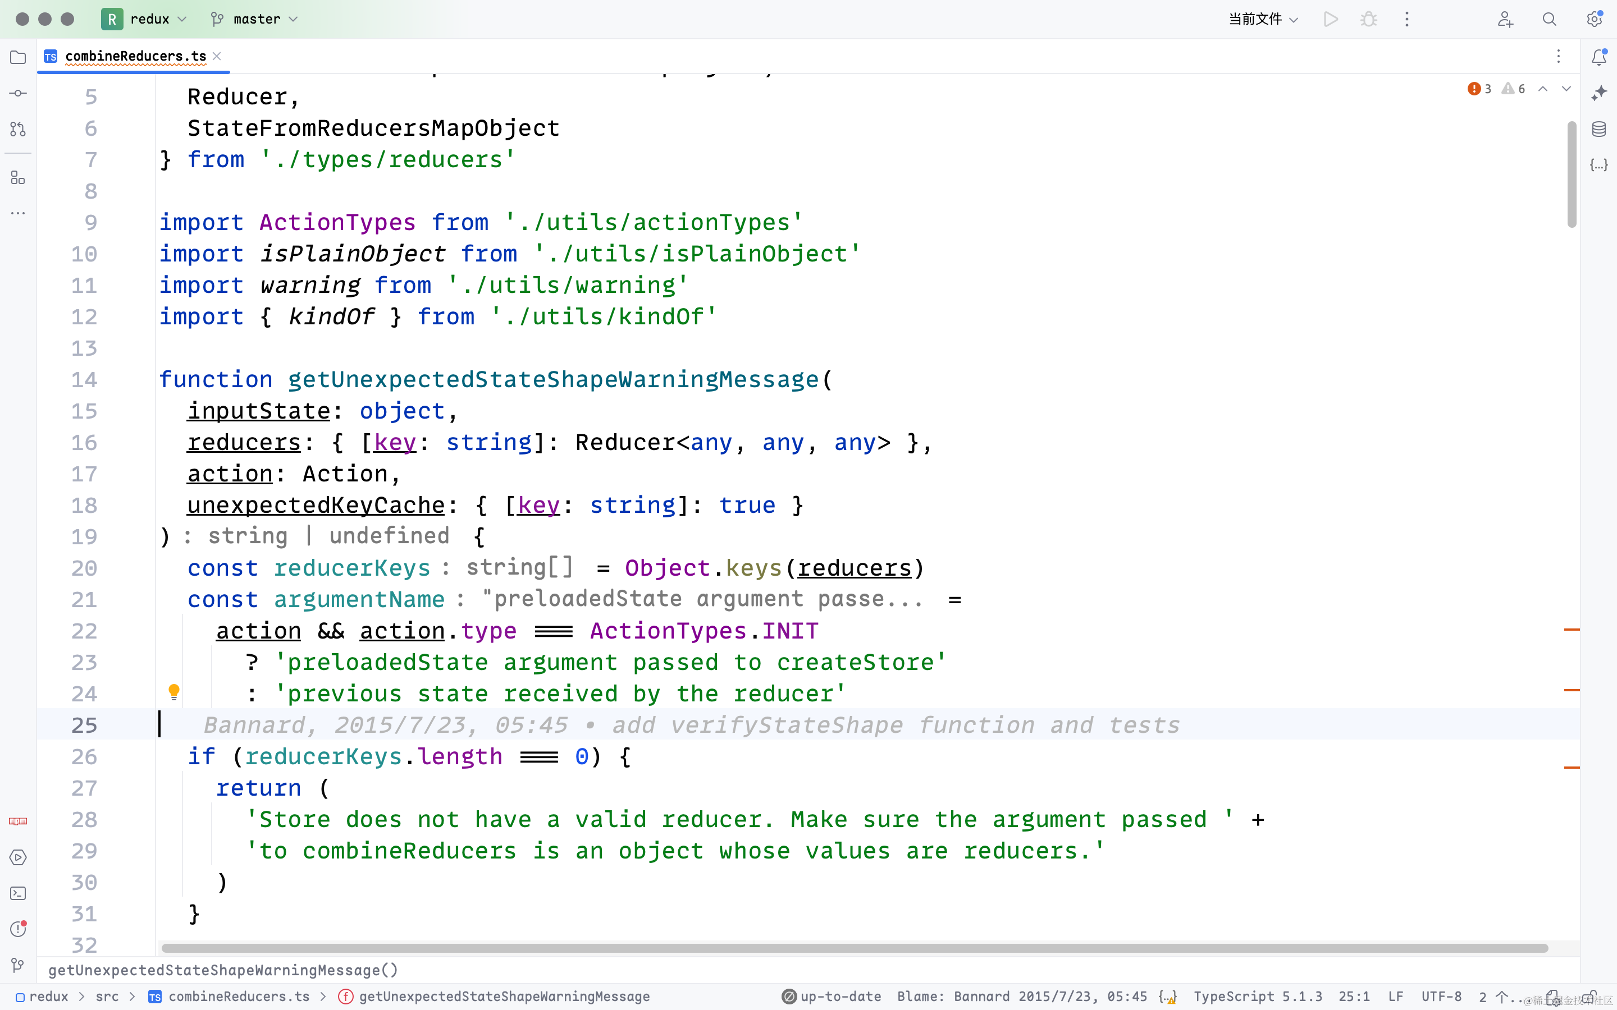Click line number 14 in gutter
1617x1010 pixels.
coord(84,379)
